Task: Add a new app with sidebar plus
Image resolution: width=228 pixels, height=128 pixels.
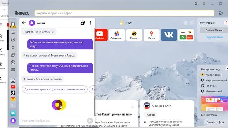Action: point(13,105)
